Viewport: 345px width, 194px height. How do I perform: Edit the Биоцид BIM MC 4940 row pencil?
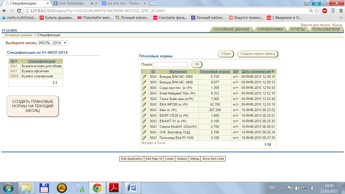pyautogui.click(x=144, y=82)
